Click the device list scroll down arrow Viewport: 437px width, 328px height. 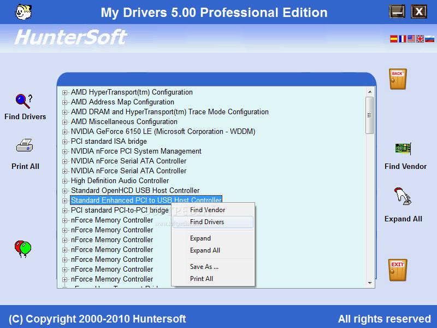click(370, 283)
